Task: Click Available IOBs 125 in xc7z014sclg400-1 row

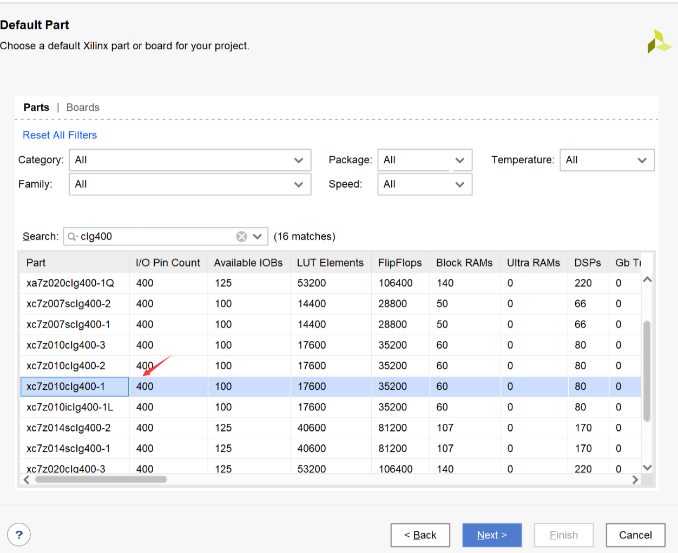Action: click(223, 449)
